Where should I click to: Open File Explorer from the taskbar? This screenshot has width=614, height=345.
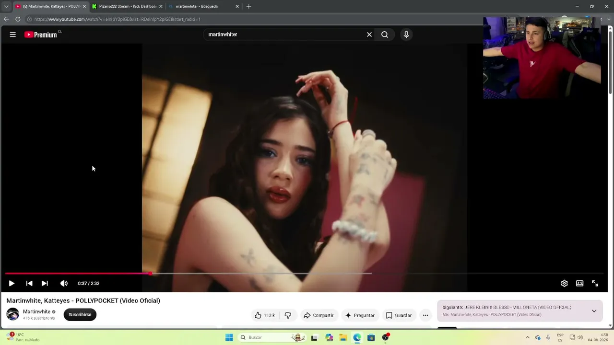point(343,337)
